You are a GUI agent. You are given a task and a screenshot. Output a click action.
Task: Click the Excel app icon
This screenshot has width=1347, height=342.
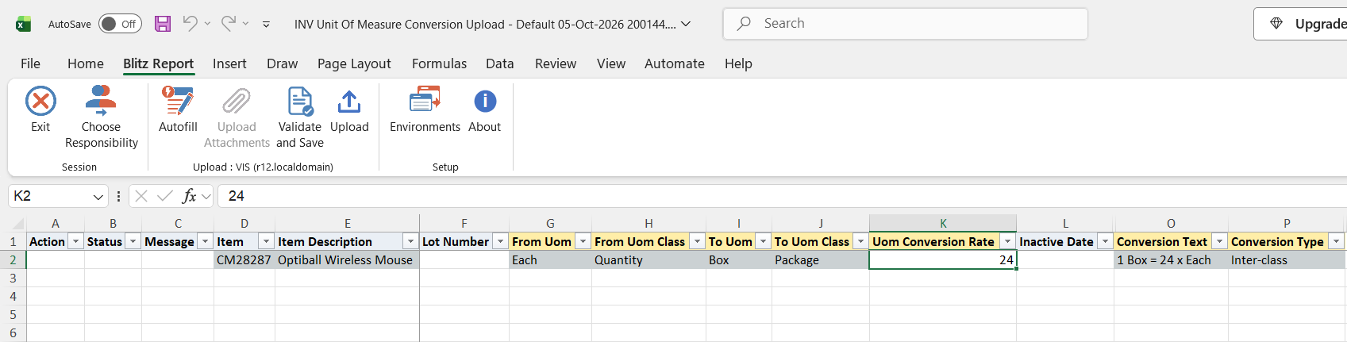click(x=24, y=24)
